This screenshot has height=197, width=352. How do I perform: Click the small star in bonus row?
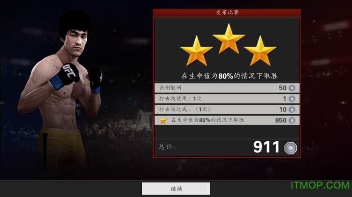click(x=163, y=120)
